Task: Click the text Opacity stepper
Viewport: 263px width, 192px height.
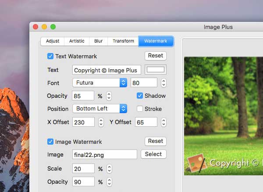Action: click(109, 96)
